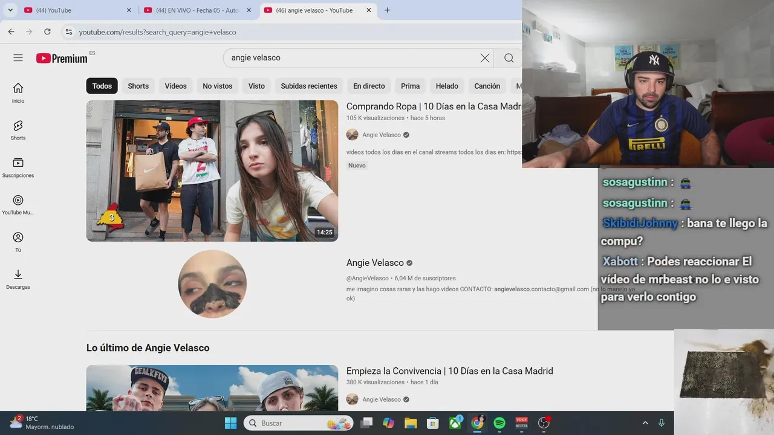Select the Subidas recientes chip

[308, 86]
